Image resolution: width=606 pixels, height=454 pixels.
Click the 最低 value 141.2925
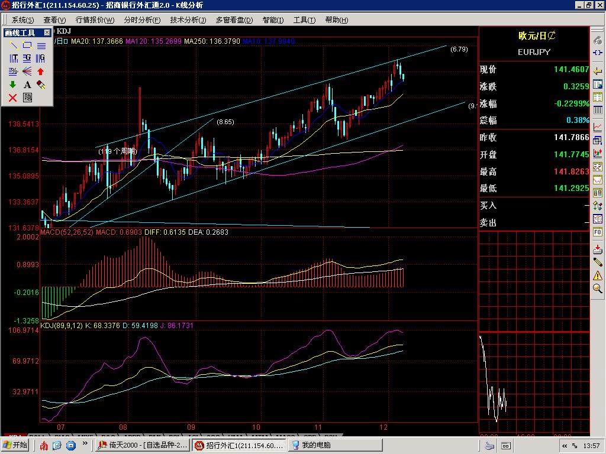571,189
